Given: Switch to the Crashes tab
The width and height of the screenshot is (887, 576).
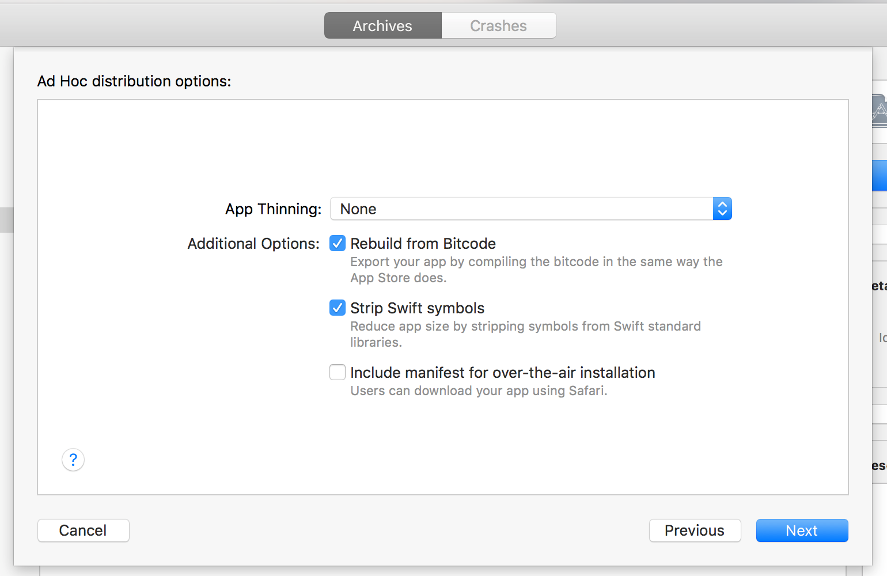Looking at the screenshot, I should 498,25.
